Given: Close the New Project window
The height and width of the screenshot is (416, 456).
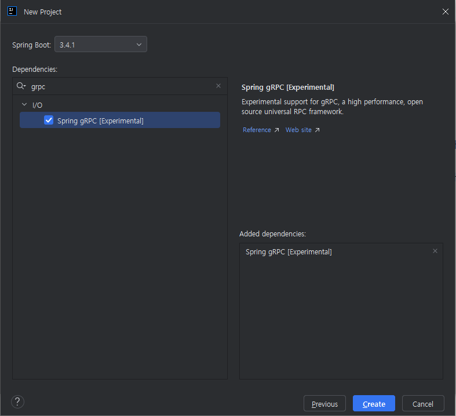Looking at the screenshot, I should click(x=445, y=12).
